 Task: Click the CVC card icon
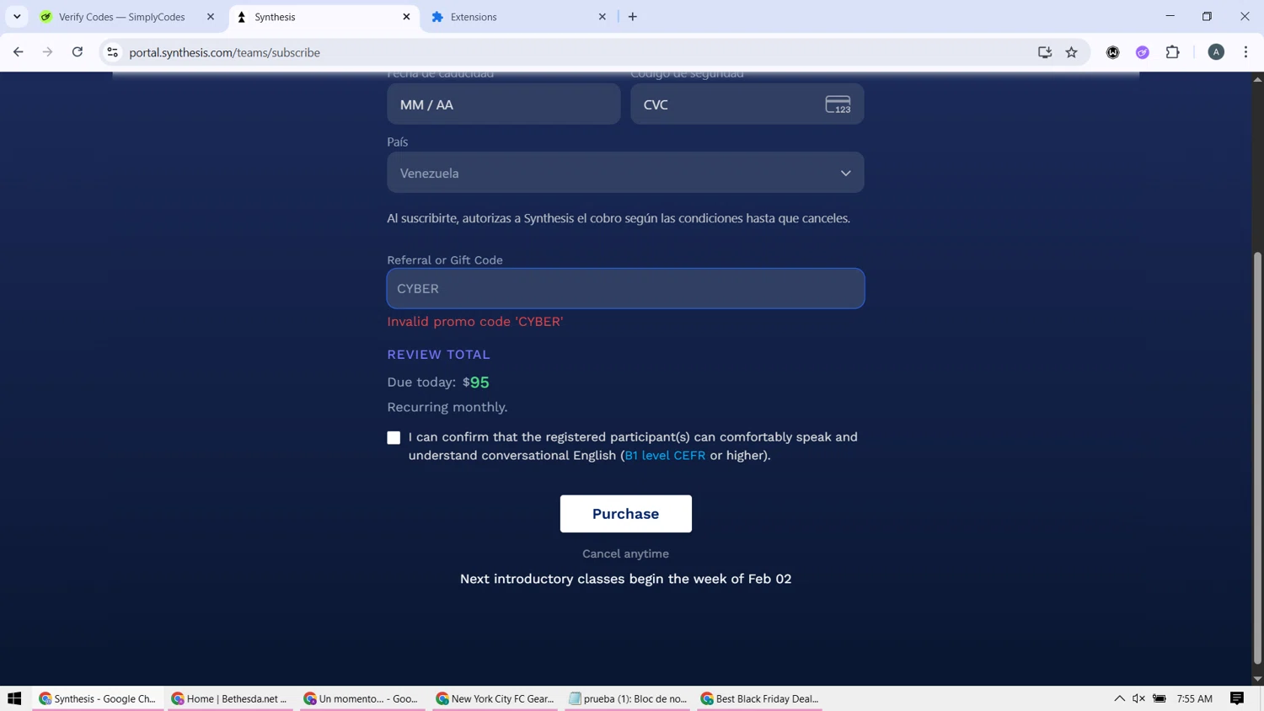pyautogui.click(x=838, y=104)
